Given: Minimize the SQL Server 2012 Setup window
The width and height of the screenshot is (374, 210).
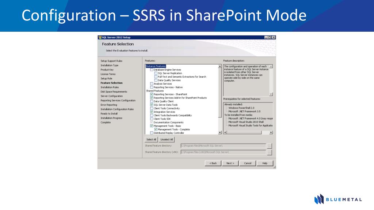Looking at the screenshot, I should tap(266, 38).
